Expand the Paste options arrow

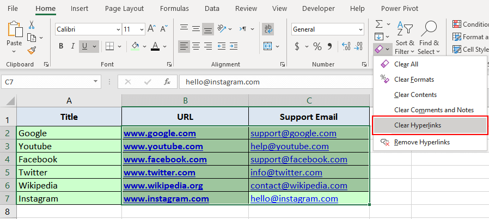click(14, 51)
